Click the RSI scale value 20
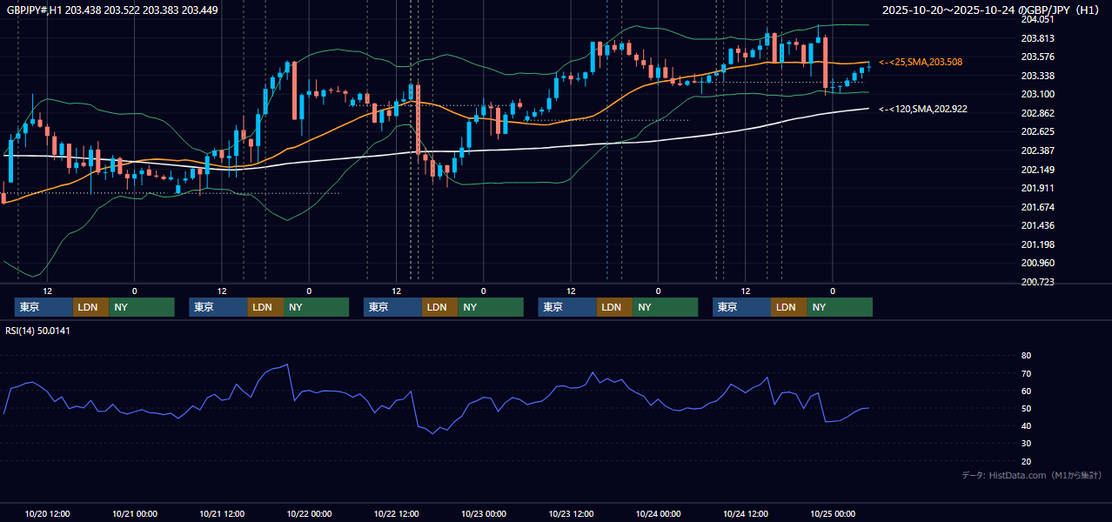This screenshot has width=1112, height=522. point(1026,461)
